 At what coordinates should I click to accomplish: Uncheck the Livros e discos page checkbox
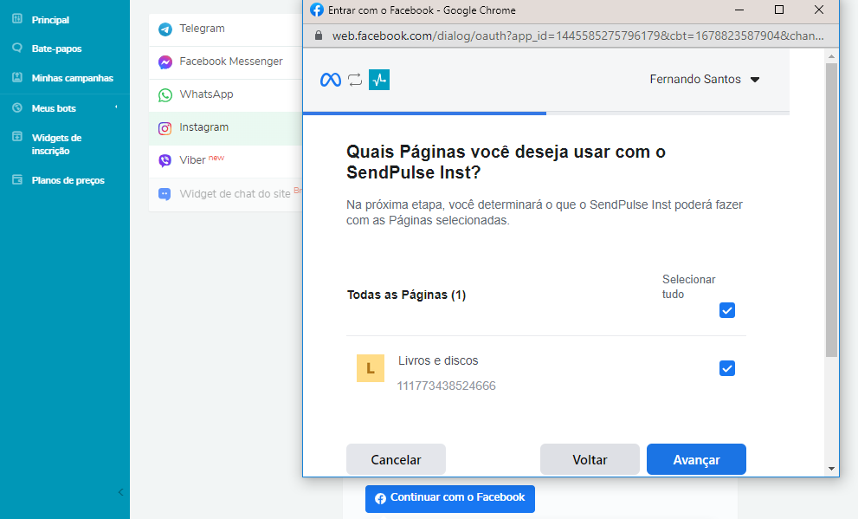click(727, 368)
